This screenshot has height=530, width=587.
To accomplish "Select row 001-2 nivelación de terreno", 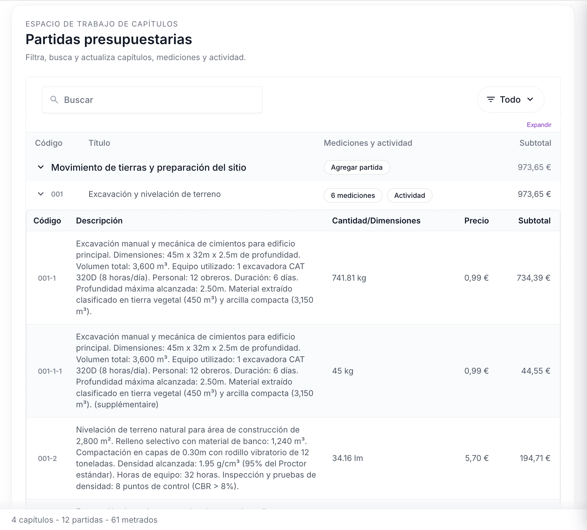I will (x=195, y=458).
